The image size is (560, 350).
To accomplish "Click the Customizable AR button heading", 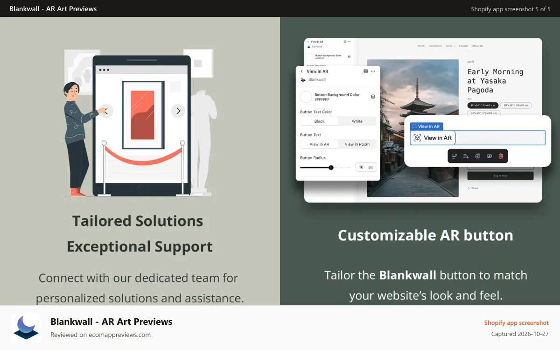I will [425, 235].
